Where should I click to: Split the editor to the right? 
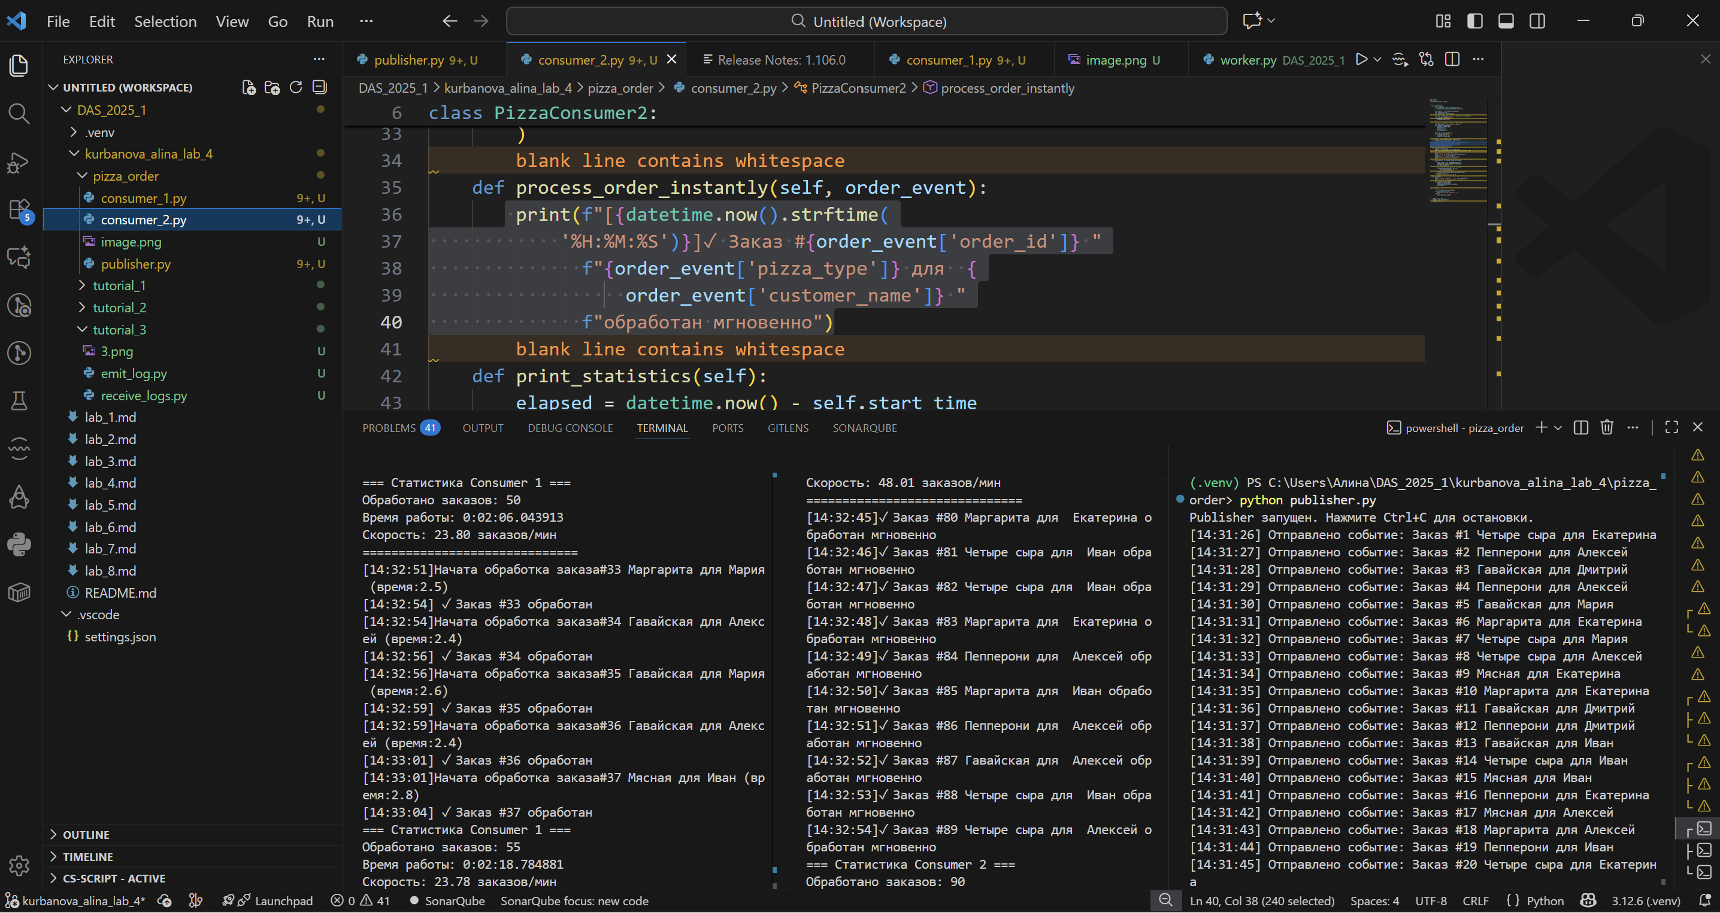pos(1452,60)
